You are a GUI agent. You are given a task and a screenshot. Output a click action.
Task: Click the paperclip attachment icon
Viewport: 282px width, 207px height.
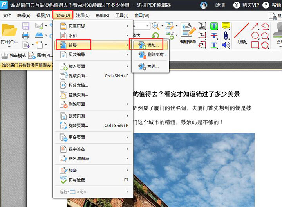226,35
